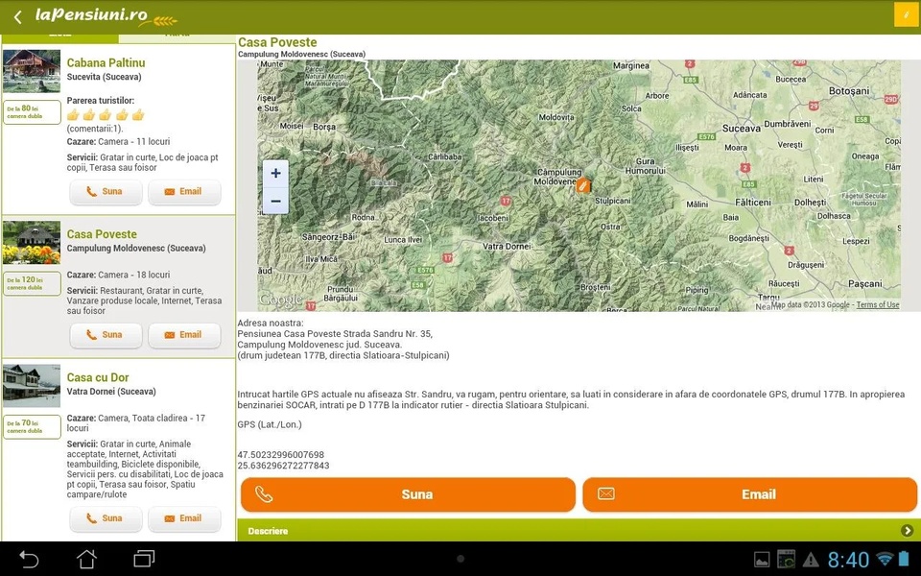Open the Casa Poveste photo thumbnail
Screen dimensions: 921x576
point(32,243)
